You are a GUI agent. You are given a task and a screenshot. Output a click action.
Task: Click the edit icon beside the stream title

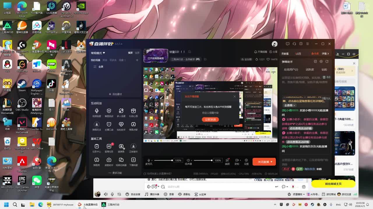(189, 52)
